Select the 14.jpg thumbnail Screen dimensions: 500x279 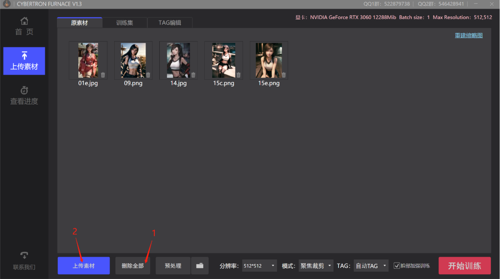coord(178,60)
